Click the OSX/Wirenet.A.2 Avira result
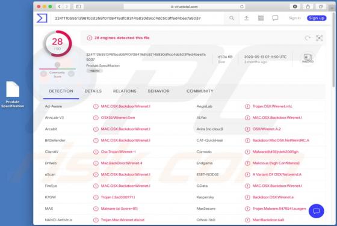337x226 pixels. (267, 129)
